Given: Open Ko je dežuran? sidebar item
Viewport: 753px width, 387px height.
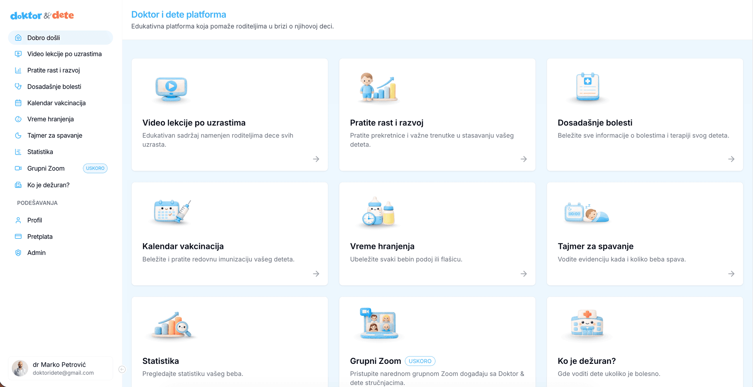Looking at the screenshot, I should (48, 185).
